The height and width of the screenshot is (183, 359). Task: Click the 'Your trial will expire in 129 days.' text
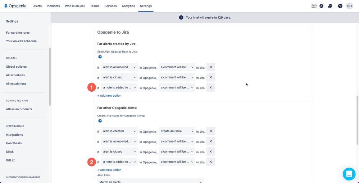(208, 18)
